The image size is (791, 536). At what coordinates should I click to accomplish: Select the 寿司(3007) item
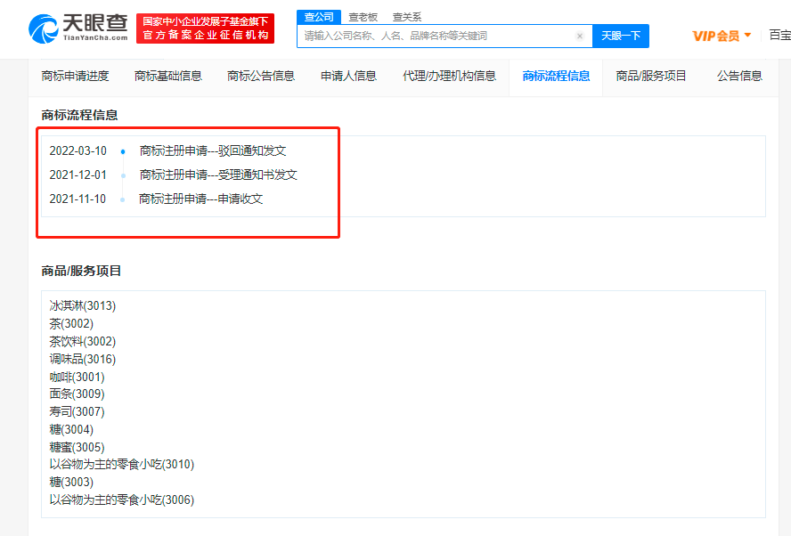[x=77, y=412]
